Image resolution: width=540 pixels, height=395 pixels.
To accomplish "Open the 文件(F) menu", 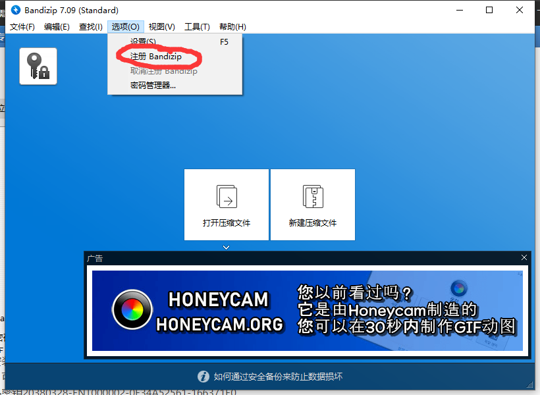I will point(22,27).
